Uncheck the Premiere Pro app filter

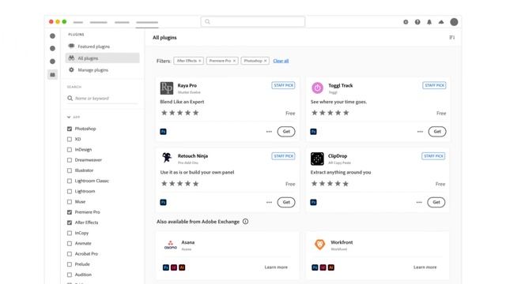70,212
